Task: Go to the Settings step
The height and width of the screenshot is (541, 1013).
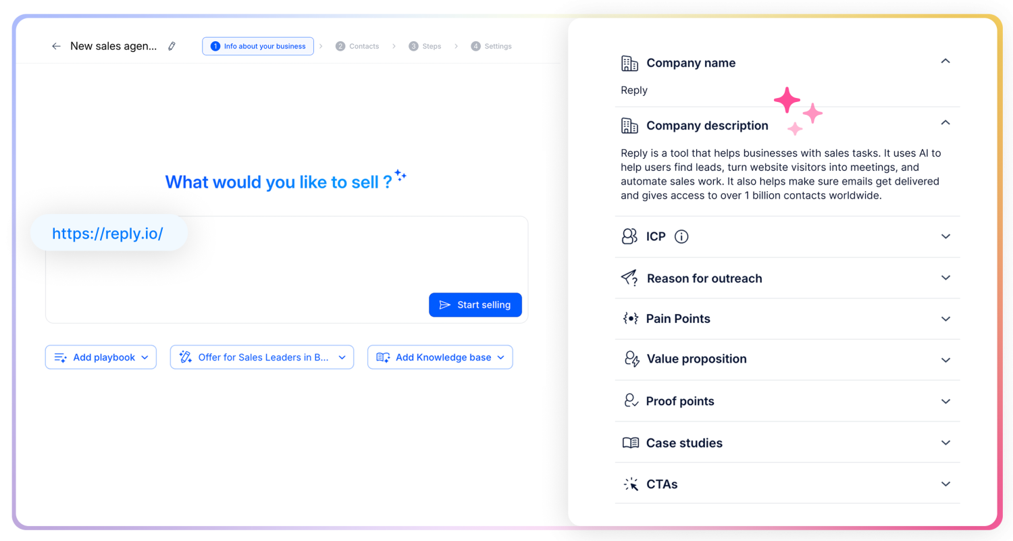Action: coord(491,46)
